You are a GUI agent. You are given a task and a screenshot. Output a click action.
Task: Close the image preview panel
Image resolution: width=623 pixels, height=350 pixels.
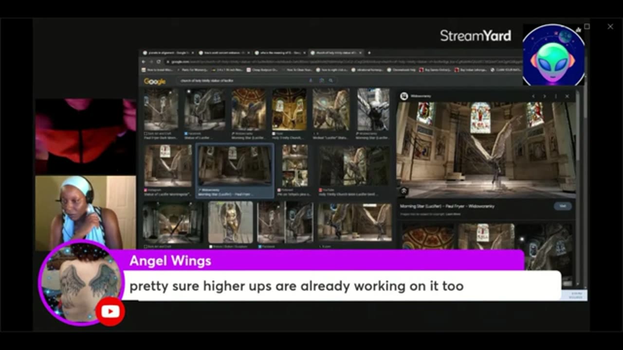[x=567, y=96]
